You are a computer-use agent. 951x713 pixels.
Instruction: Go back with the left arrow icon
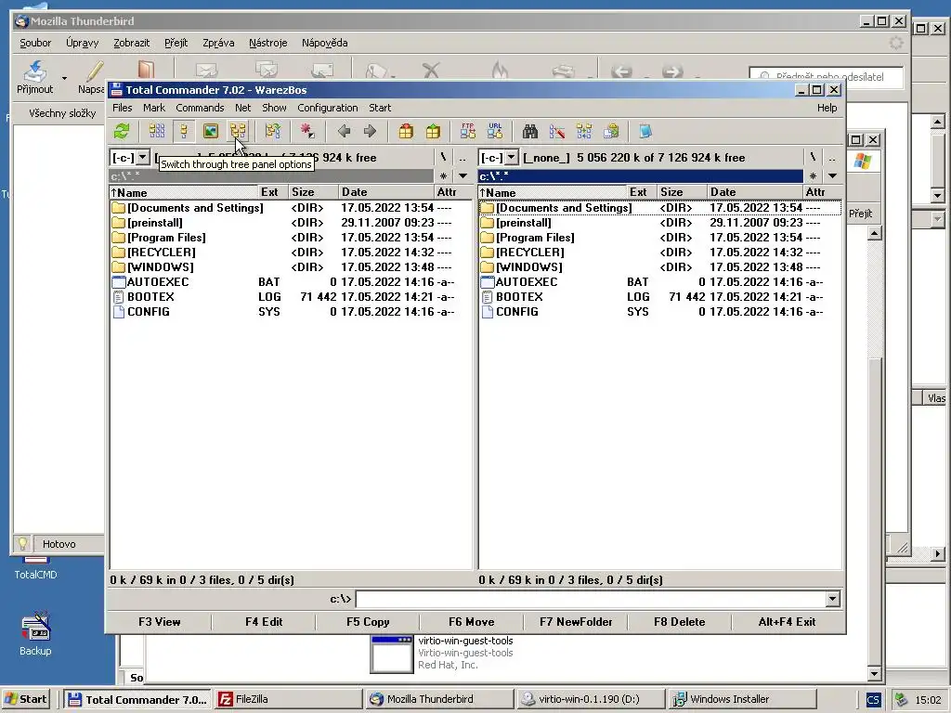click(x=344, y=131)
